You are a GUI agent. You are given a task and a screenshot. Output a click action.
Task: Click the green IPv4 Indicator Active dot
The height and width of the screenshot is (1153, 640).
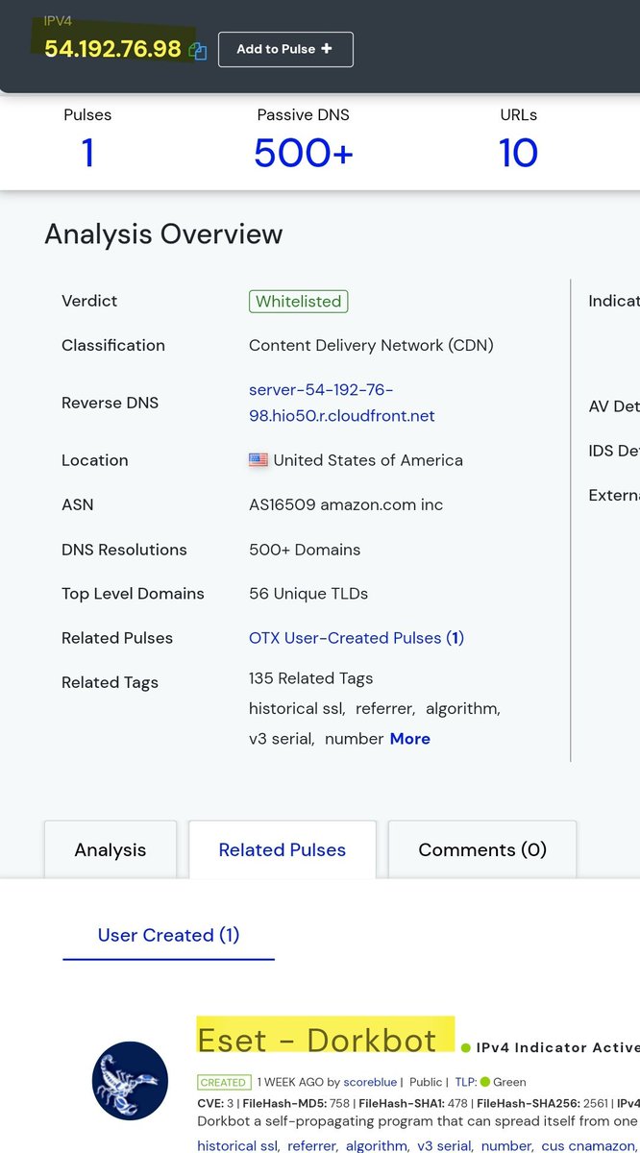466,1048
